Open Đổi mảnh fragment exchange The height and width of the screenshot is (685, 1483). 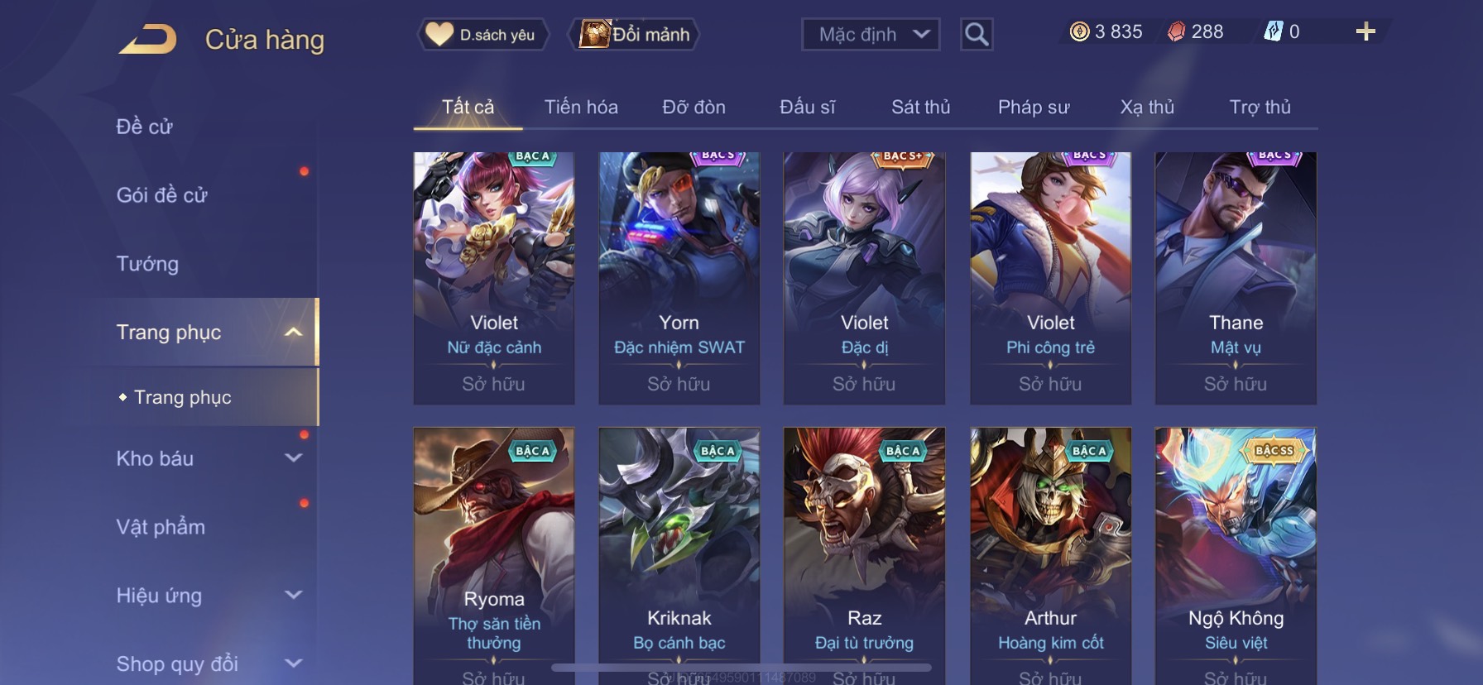635,35
